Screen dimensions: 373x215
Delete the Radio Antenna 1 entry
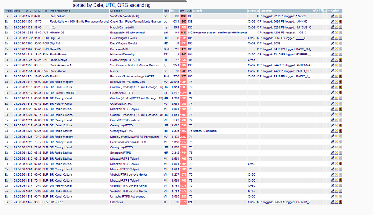(336, 65)
